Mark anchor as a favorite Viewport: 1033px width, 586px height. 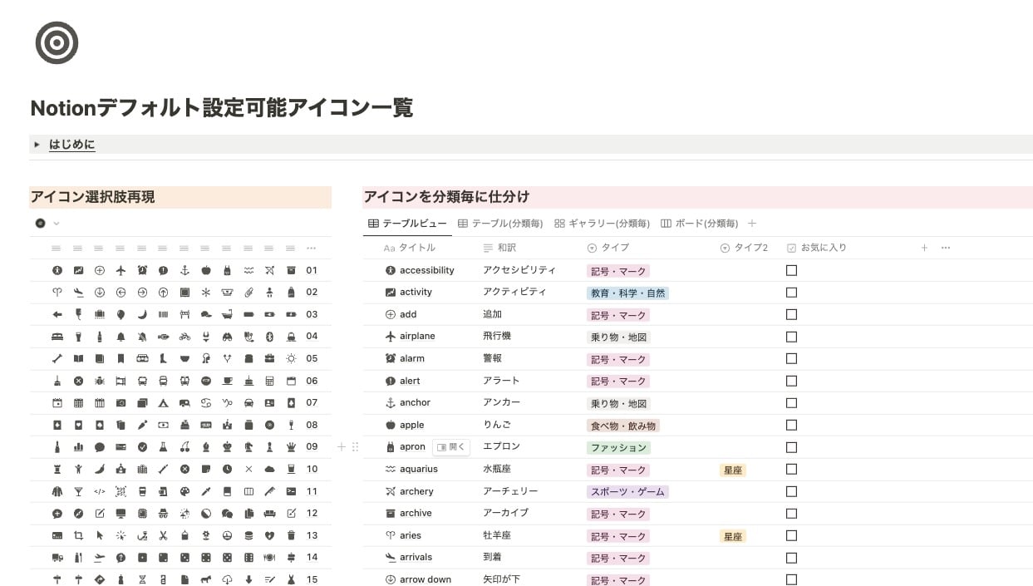(x=791, y=402)
